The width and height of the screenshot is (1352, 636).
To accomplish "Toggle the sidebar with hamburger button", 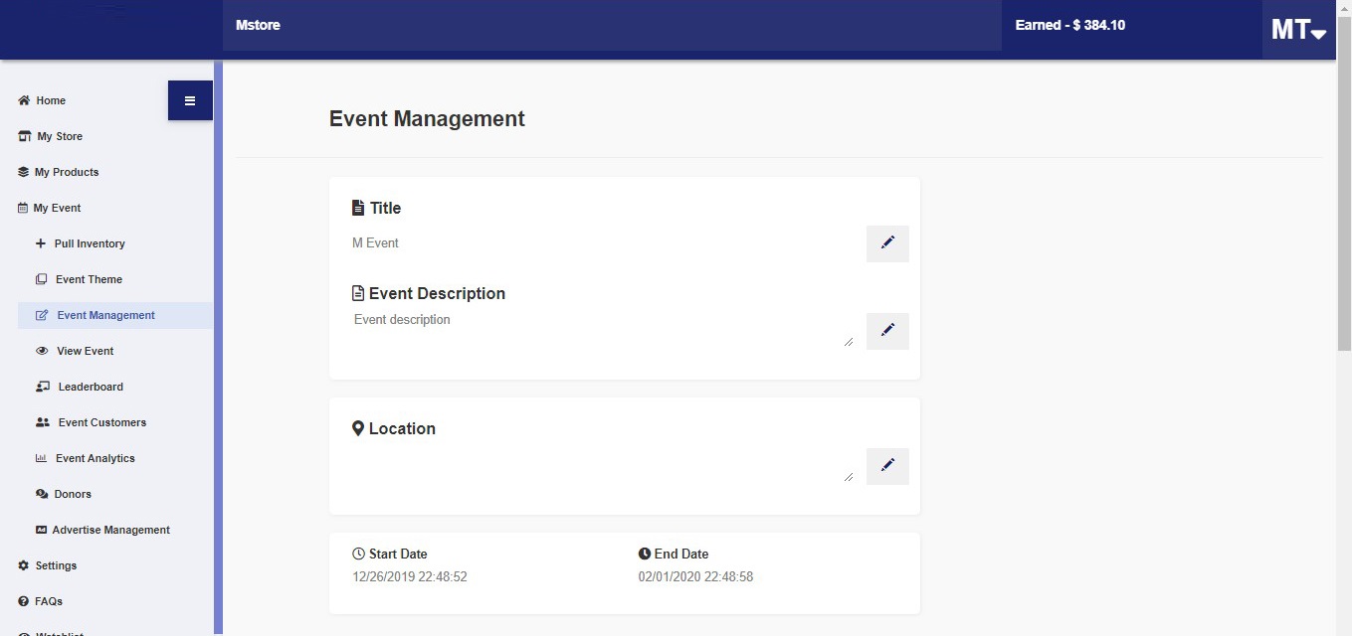I will [x=190, y=100].
